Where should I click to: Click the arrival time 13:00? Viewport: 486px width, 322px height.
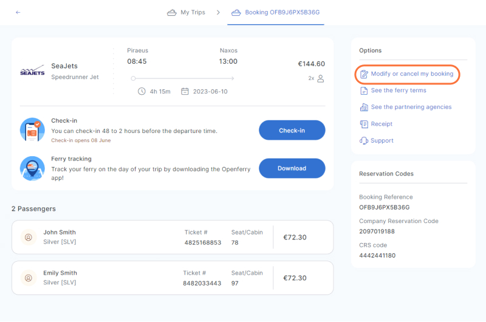(228, 61)
